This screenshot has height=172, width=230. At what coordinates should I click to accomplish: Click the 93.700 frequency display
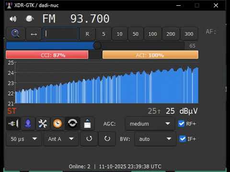(90, 19)
